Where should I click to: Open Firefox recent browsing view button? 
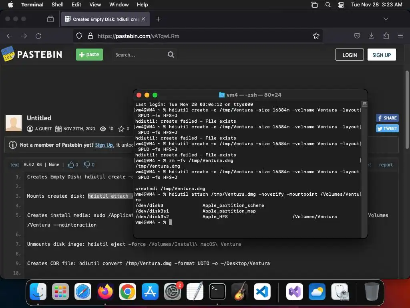click(x=50, y=19)
